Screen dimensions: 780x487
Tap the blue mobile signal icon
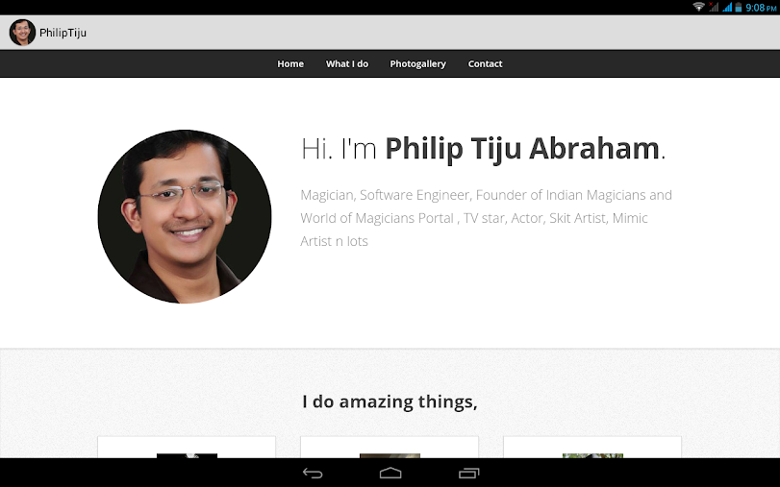pos(727,7)
